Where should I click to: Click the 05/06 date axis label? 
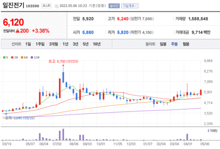pos(205,144)
